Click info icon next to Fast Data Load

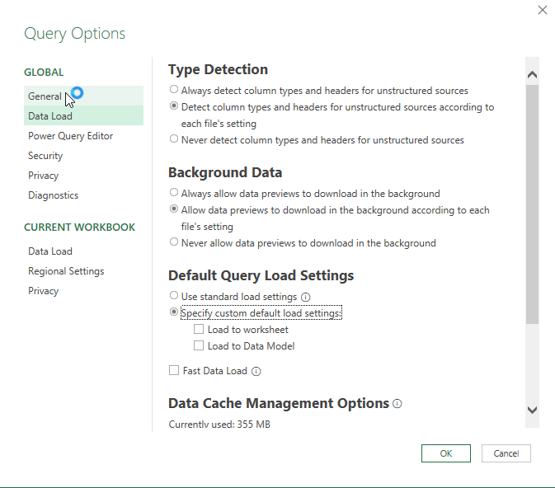pos(256,371)
